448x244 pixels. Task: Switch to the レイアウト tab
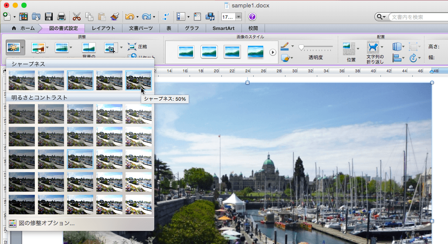click(x=103, y=28)
